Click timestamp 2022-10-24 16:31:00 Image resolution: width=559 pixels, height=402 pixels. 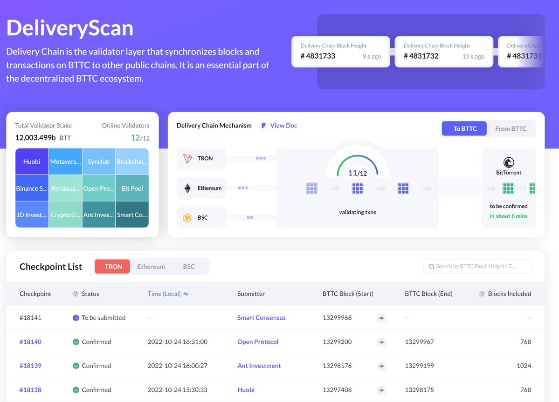click(x=178, y=342)
